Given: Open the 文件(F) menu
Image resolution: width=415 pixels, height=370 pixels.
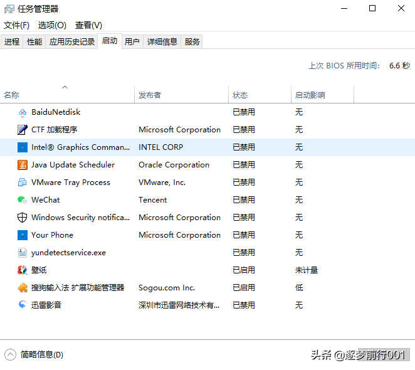Looking at the screenshot, I should click(16, 25).
